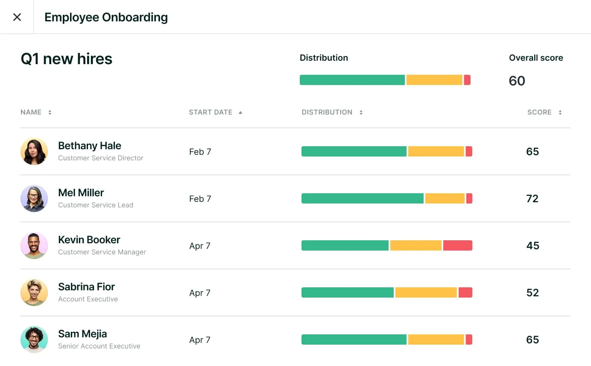Open Bethany Hale's name link
Image resolution: width=591 pixels, height=366 pixels.
coord(90,146)
